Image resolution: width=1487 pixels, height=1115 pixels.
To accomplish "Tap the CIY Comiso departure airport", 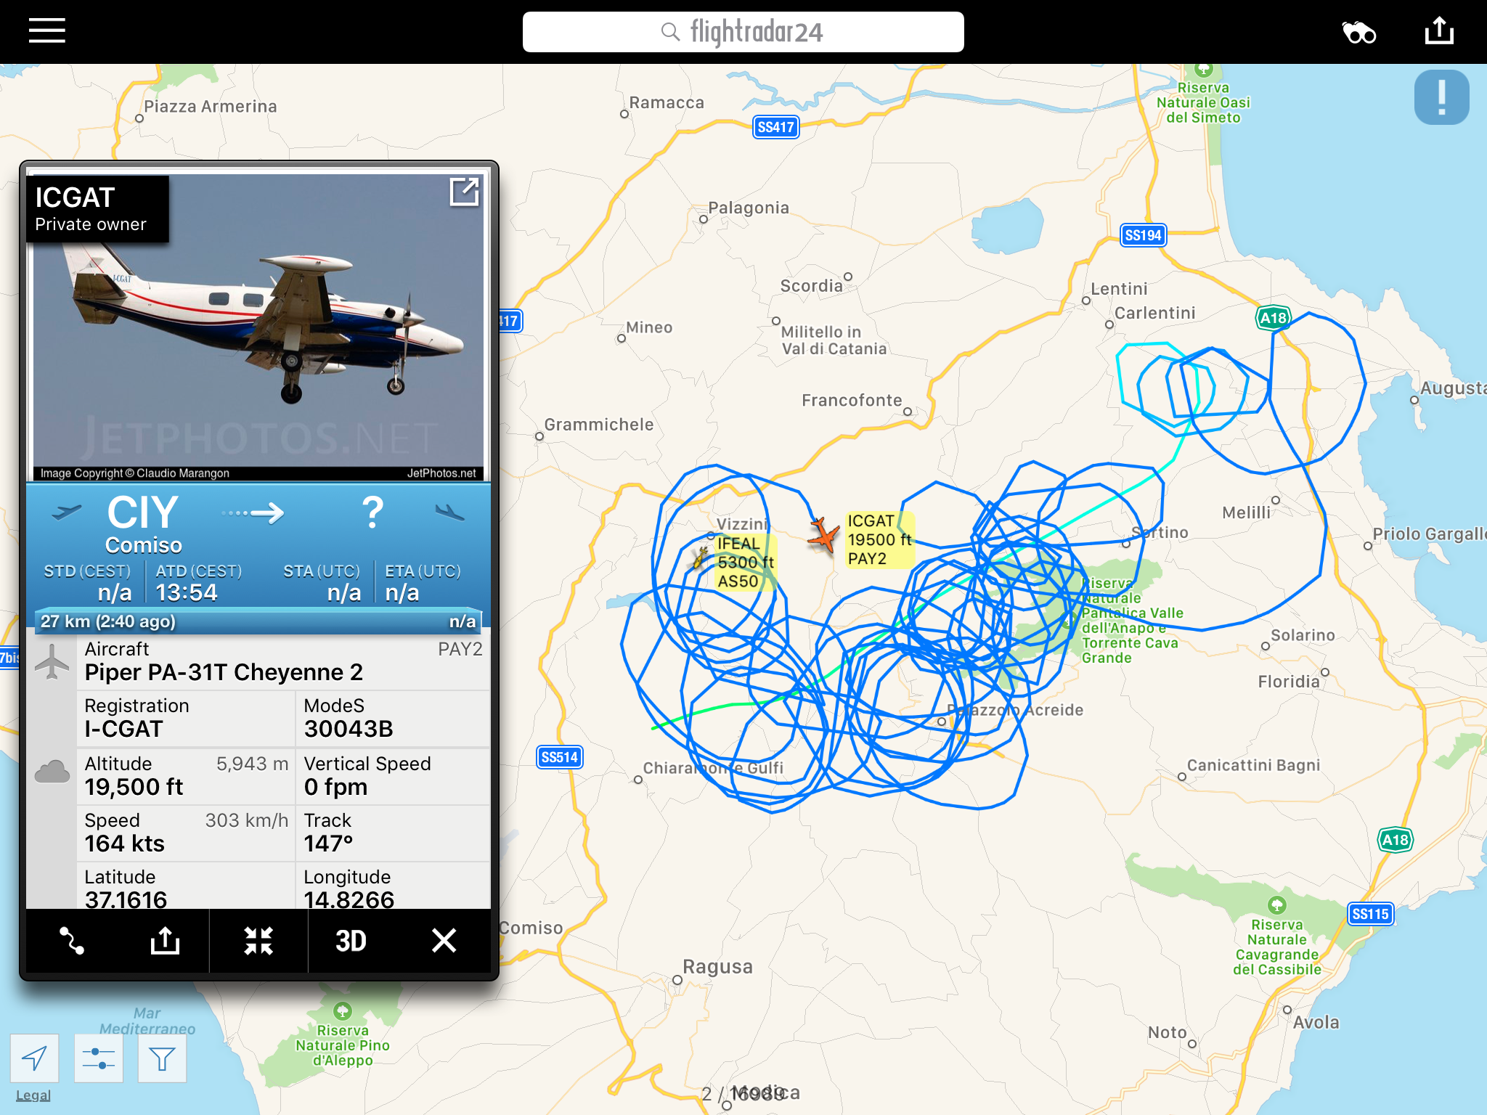I will (x=143, y=523).
